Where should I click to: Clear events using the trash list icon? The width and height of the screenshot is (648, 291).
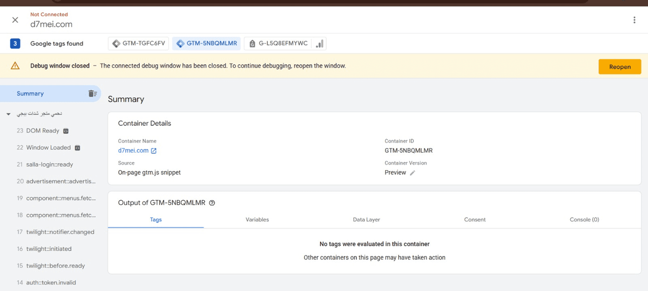pos(92,93)
